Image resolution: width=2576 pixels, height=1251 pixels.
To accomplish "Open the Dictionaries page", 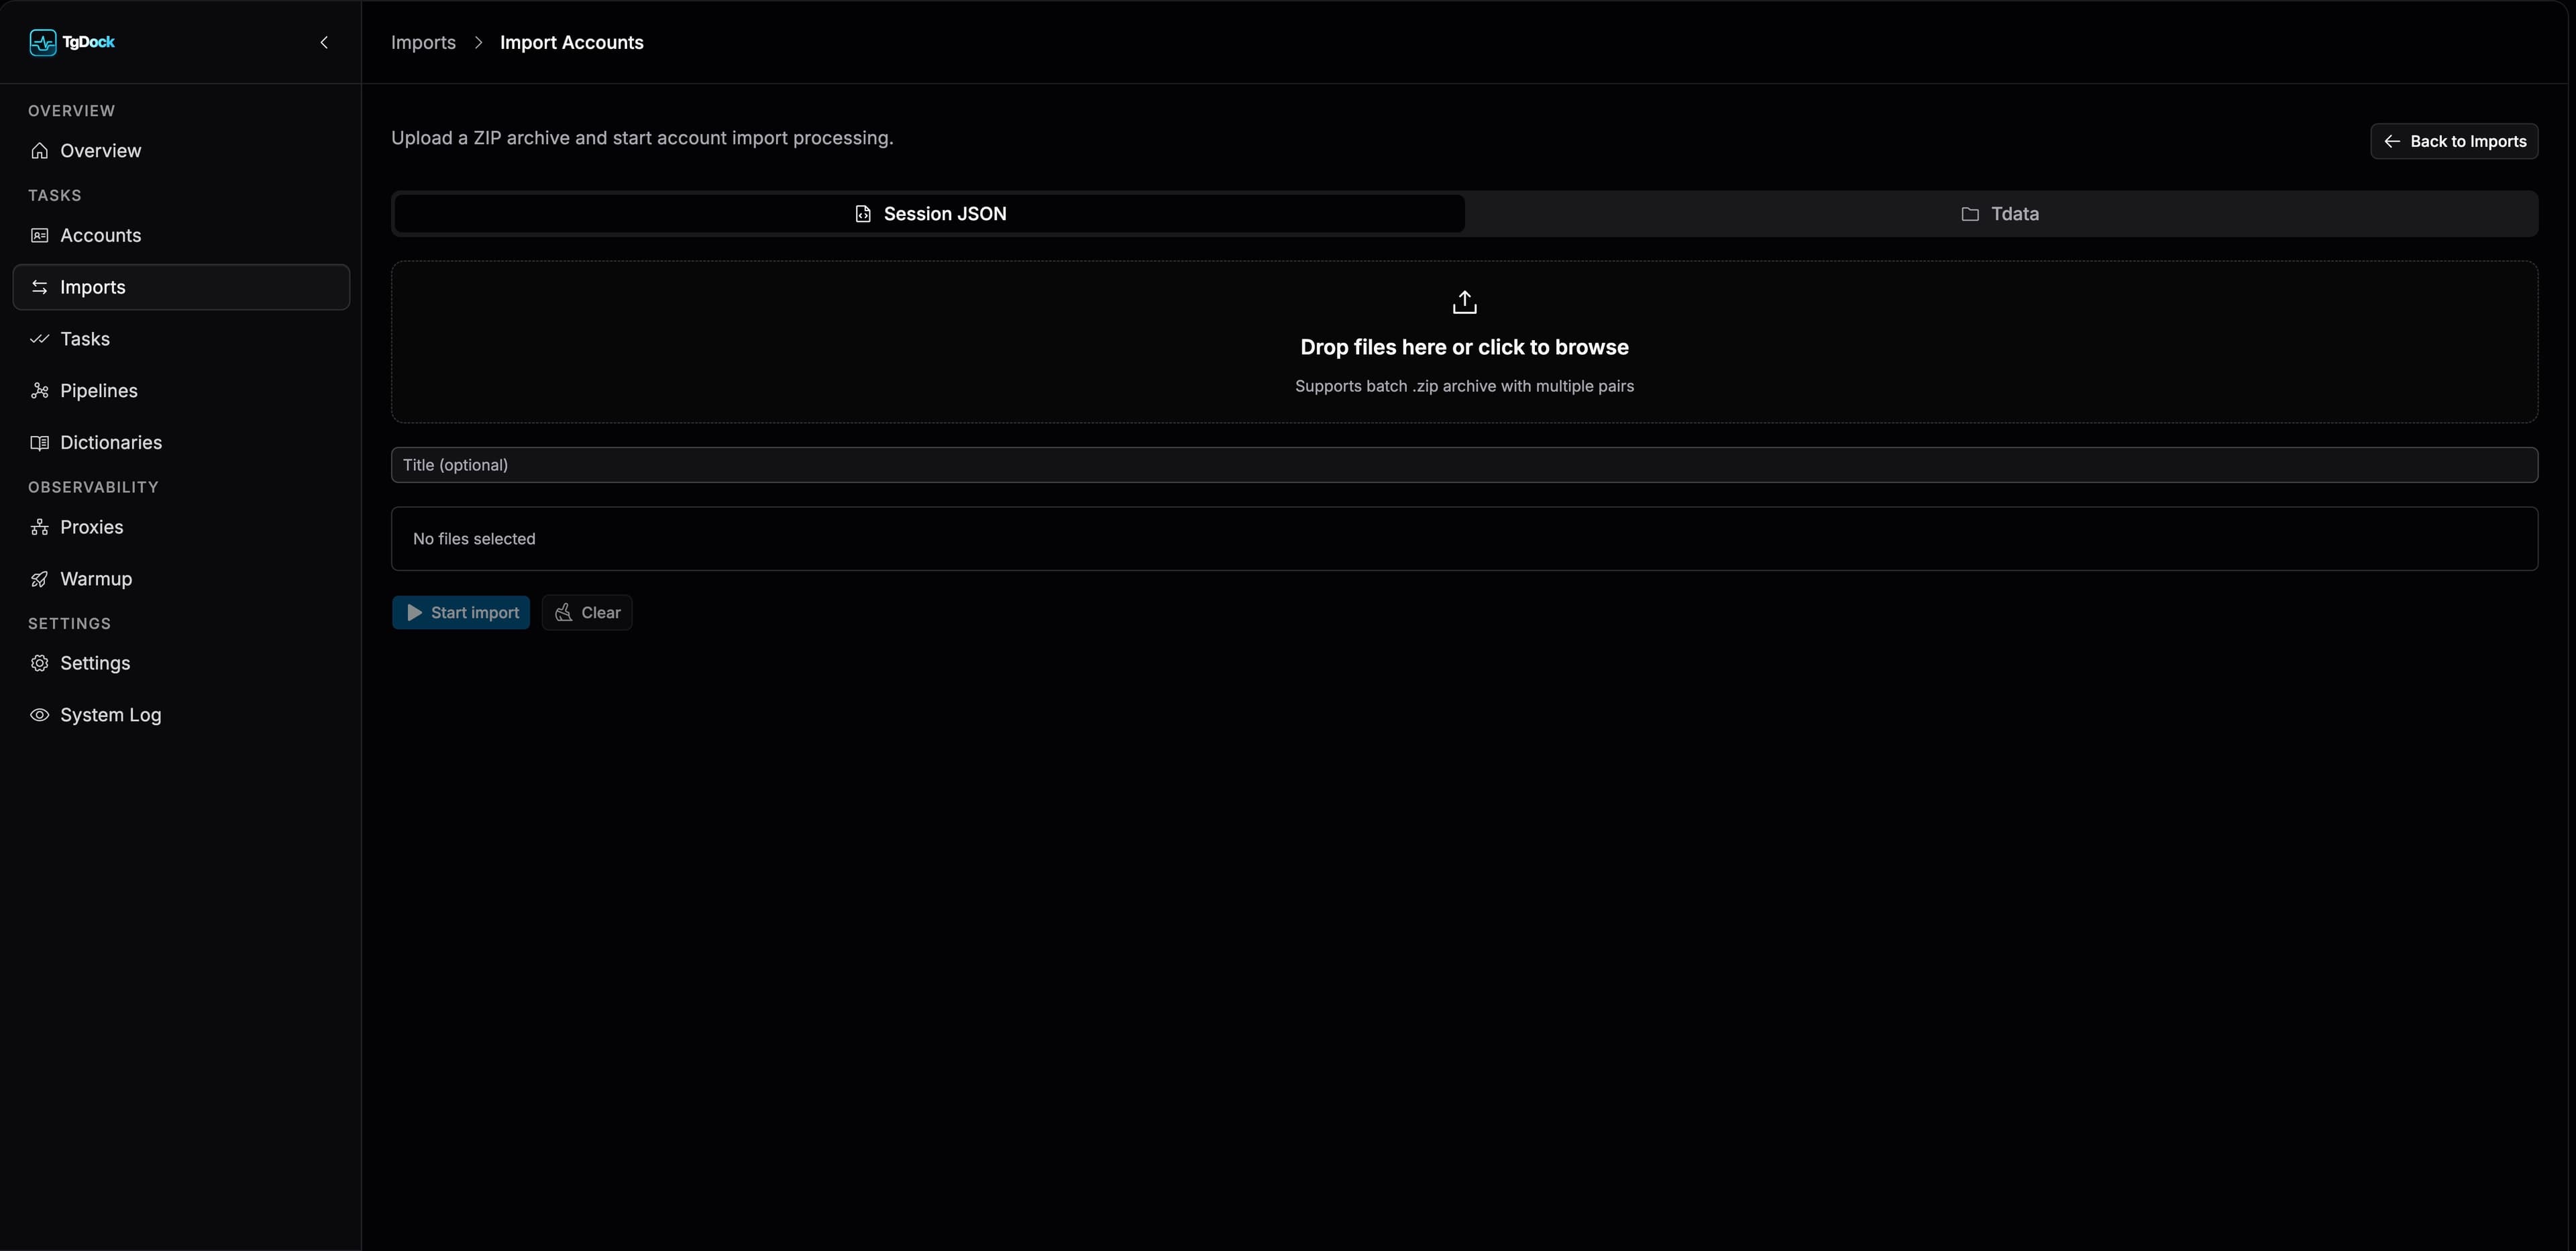I will (x=181, y=443).
